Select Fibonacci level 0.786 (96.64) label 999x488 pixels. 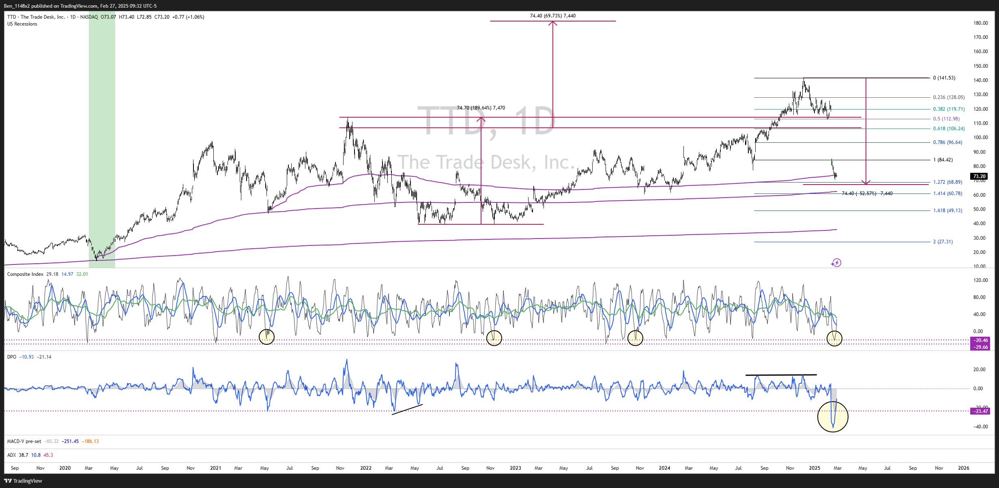coord(947,142)
